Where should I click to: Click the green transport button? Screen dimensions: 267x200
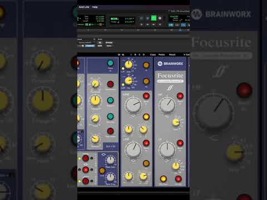(154, 18)
